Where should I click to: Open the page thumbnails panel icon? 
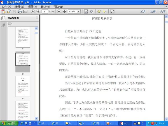click(3, 18)
